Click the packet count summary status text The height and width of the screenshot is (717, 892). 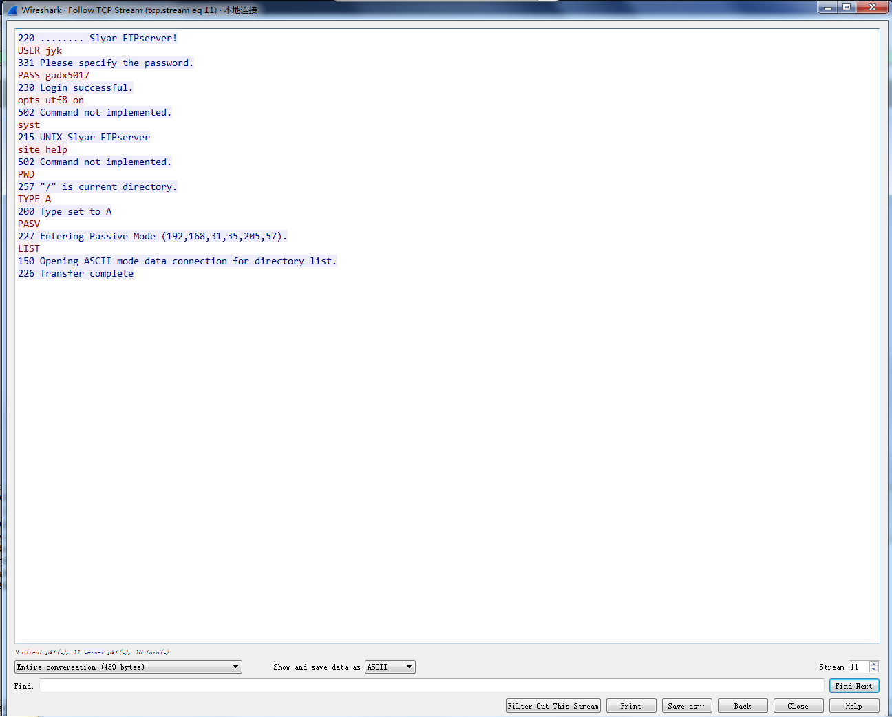(x=94, y=652)
